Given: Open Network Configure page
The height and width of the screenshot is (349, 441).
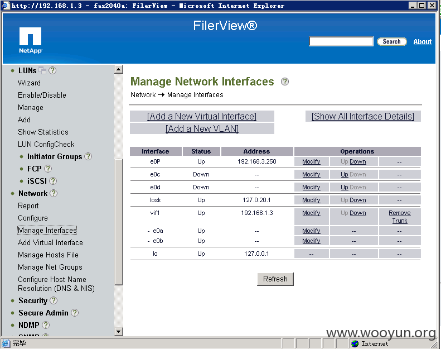Looking at the screenshot, I should click(33, 218).
